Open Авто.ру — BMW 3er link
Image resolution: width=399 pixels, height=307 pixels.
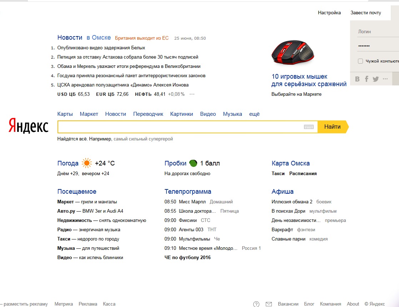[90, 211]
